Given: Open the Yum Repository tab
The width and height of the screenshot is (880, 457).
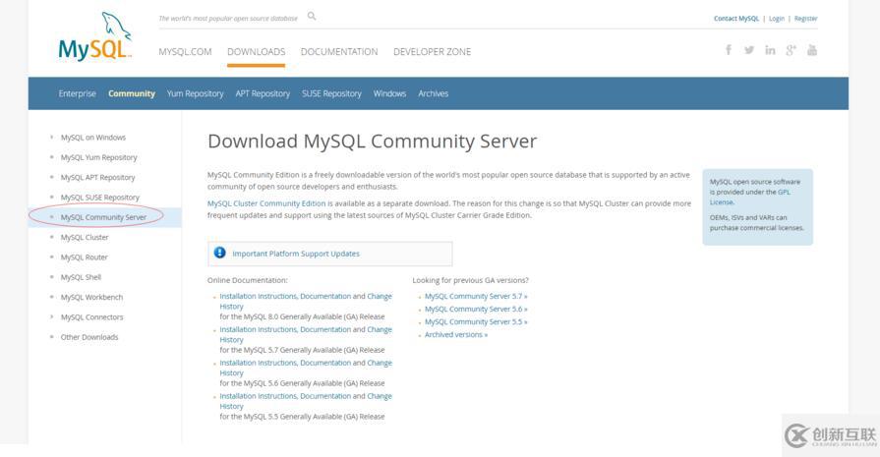Looking at the screenshot, I should pyautogui.click(x=196, y=93).
